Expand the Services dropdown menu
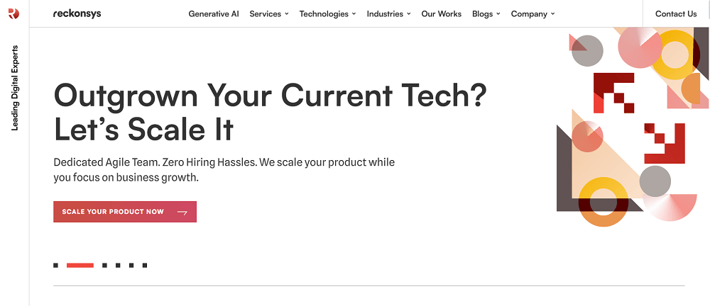The height and width of the screenshot is (306, 710). [x=269, y=13]
